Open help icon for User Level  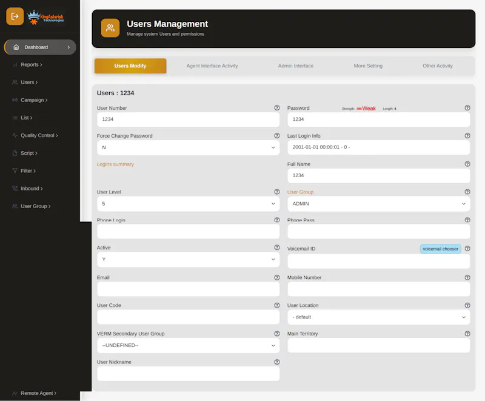(277, 192)
